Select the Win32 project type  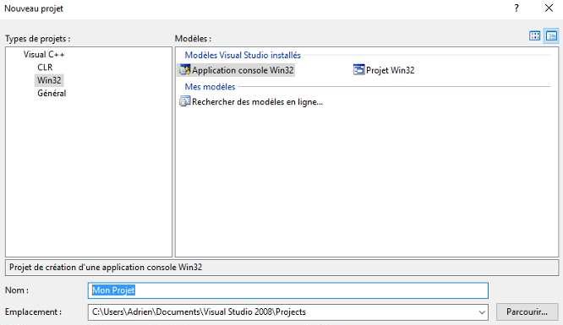point(49,80)
